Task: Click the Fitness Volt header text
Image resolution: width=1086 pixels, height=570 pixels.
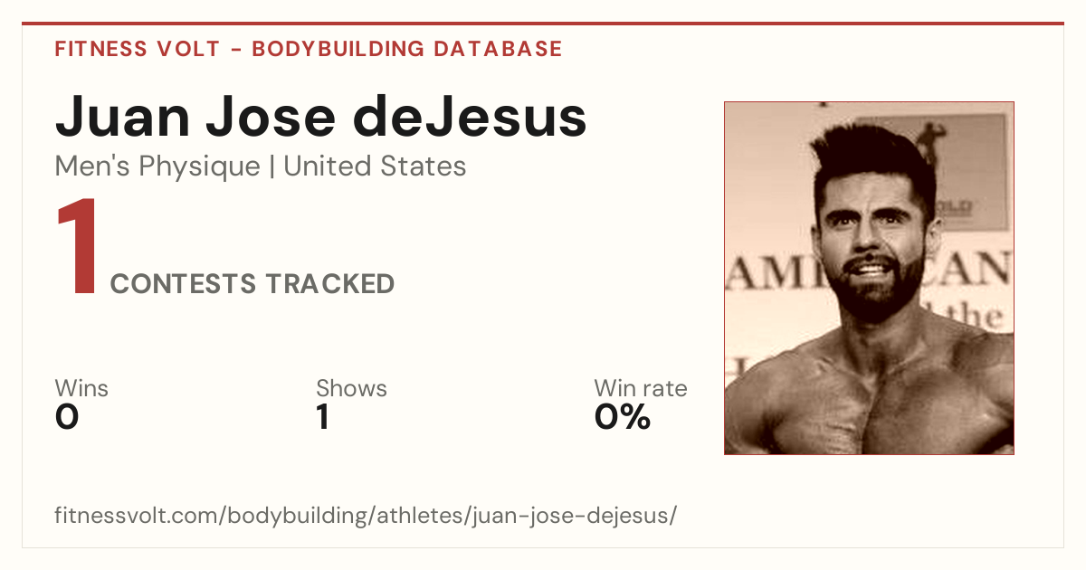Action: pos(137,49)
